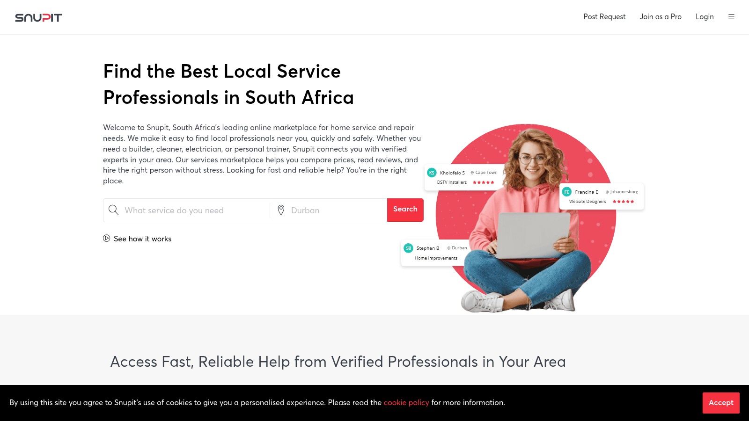The width and height of the screenshot is (749, 421).
Task: Click the Snupit logo
Action: click(x=39, y=17)
